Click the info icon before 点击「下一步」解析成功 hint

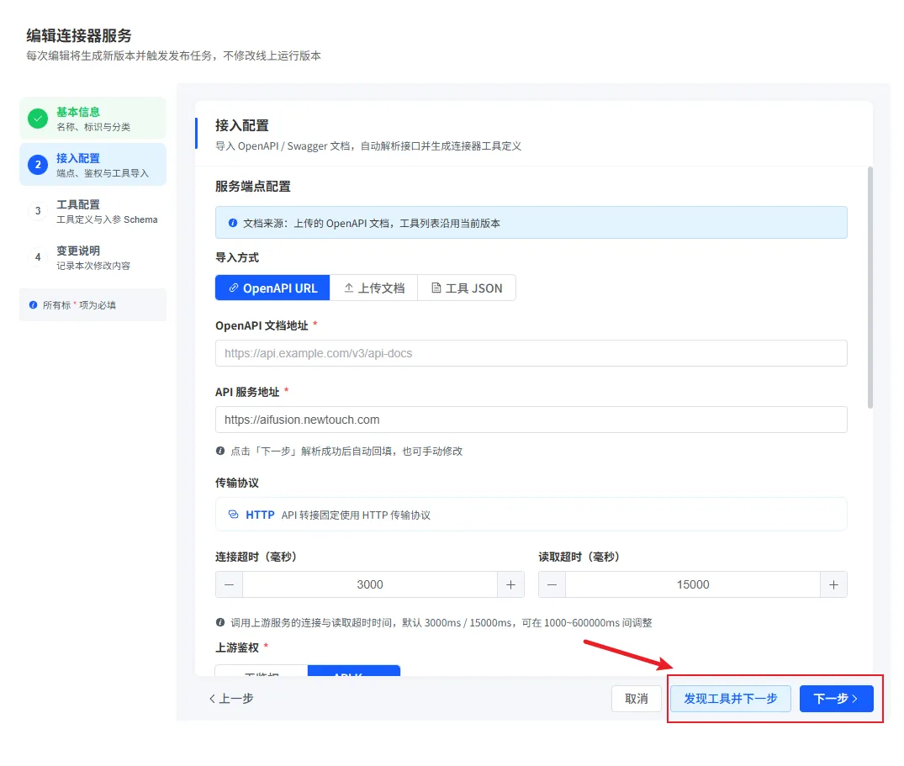[x=220, y=451]
